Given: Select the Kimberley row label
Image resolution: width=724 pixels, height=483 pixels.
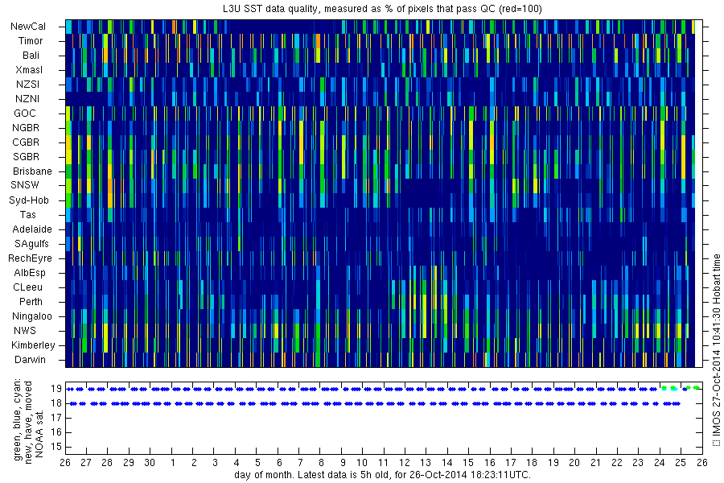Looking at the screenshot, I should pos(33,345).
